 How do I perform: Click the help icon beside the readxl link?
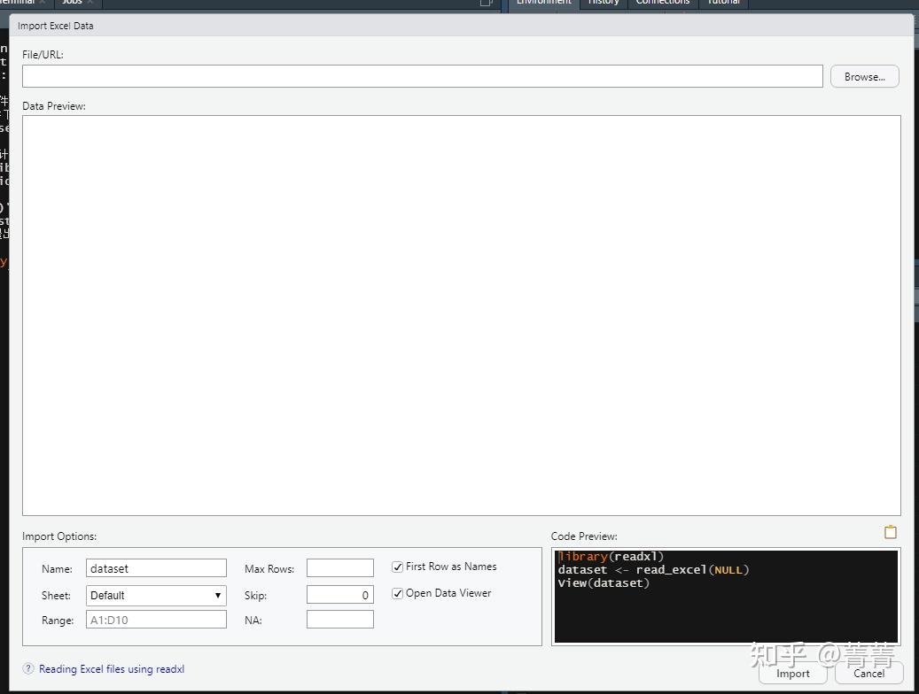point(27,668)
